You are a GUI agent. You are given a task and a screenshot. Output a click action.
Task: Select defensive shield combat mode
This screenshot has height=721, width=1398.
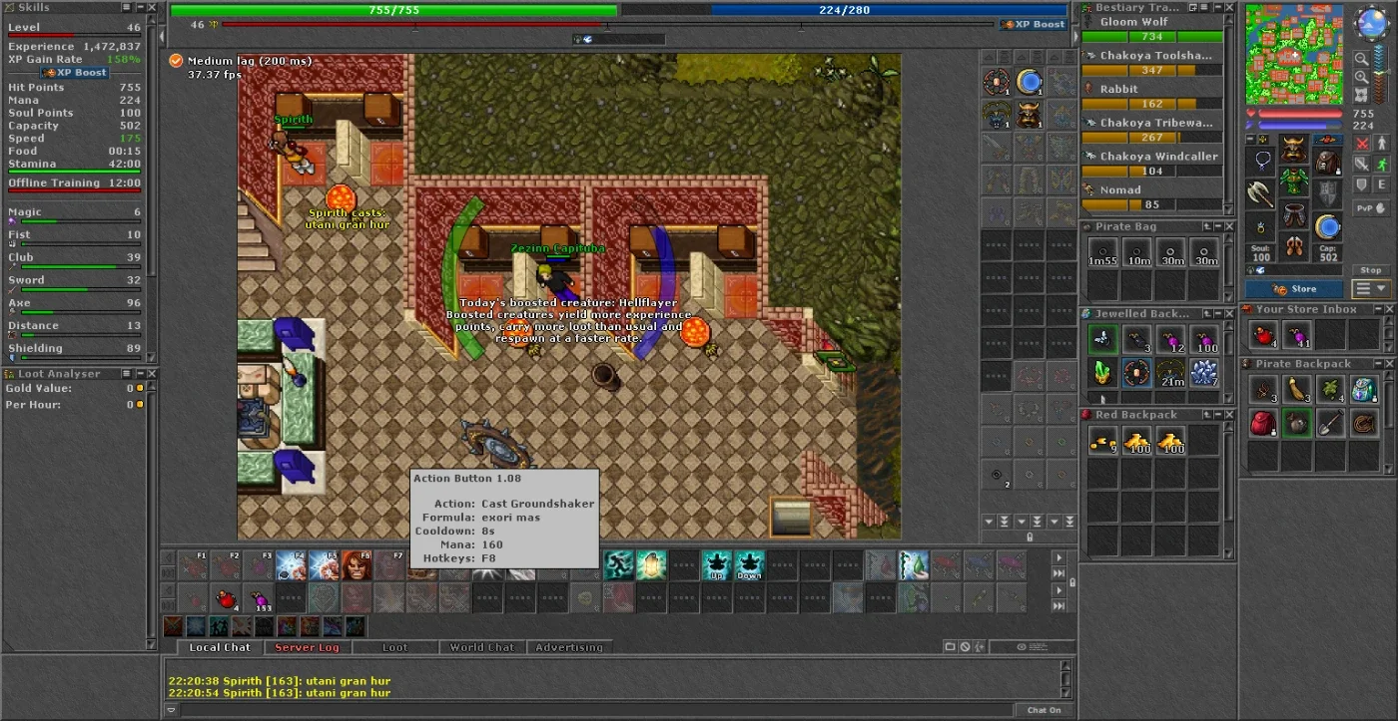pos(1362,183)
